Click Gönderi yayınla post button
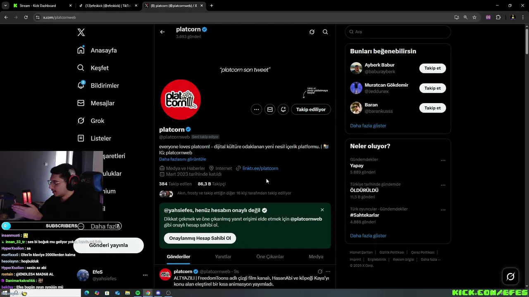The width and height of the screenshot is (529, 297). [x=108, y=245]
